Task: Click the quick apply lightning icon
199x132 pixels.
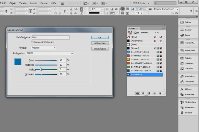Action: [191, 11]
